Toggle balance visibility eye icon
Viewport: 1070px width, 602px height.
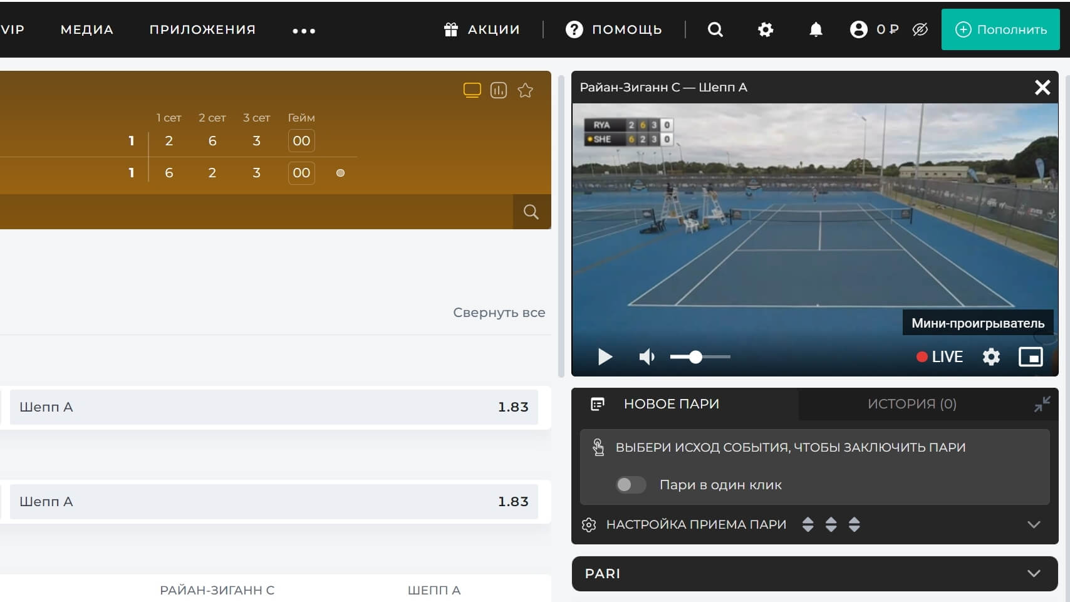920,29
